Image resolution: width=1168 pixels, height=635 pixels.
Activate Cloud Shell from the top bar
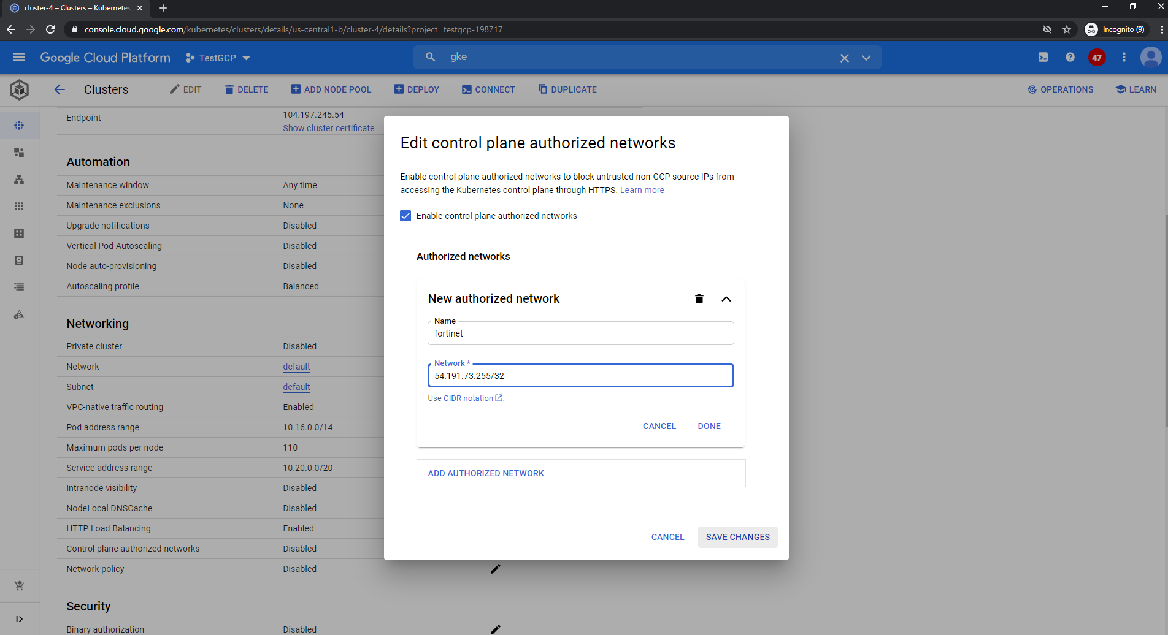(x=1043, y=57)
